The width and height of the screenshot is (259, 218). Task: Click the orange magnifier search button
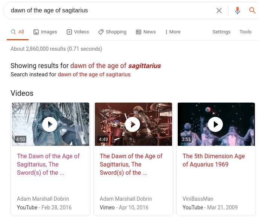click(x=252, y=11)
